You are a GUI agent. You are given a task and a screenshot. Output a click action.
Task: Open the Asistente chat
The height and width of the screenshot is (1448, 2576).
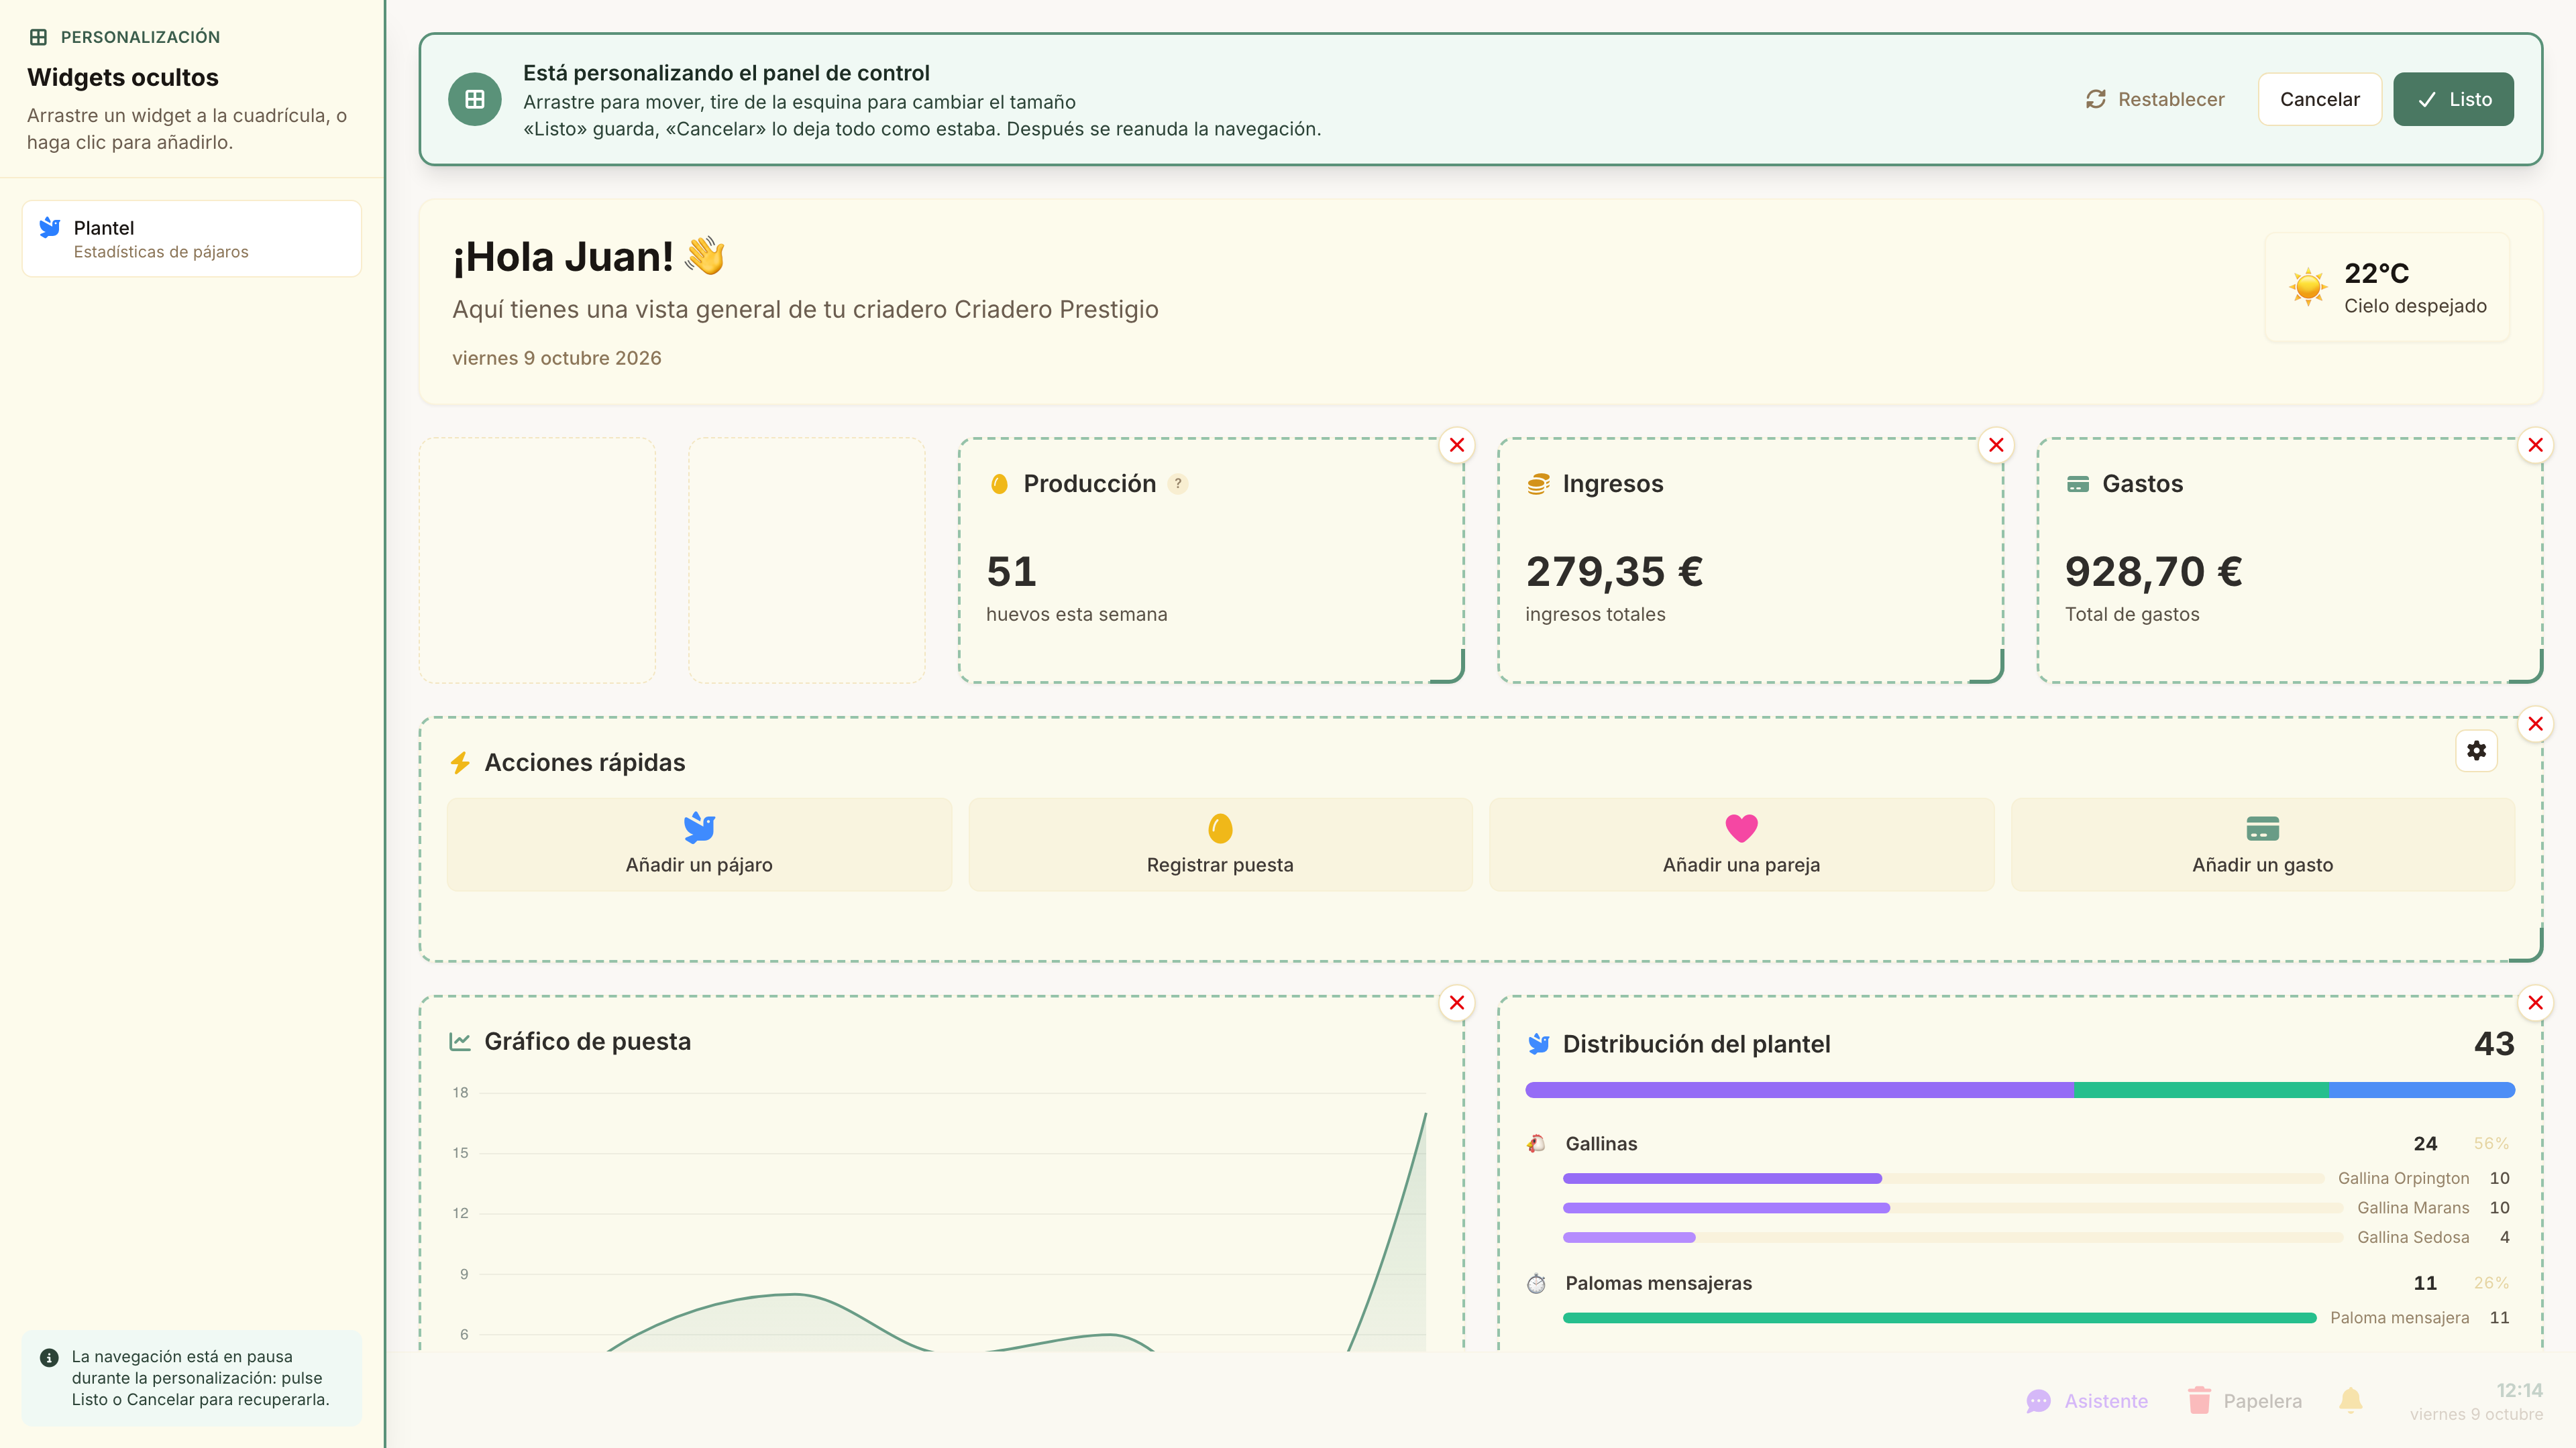[2086, 1401]
